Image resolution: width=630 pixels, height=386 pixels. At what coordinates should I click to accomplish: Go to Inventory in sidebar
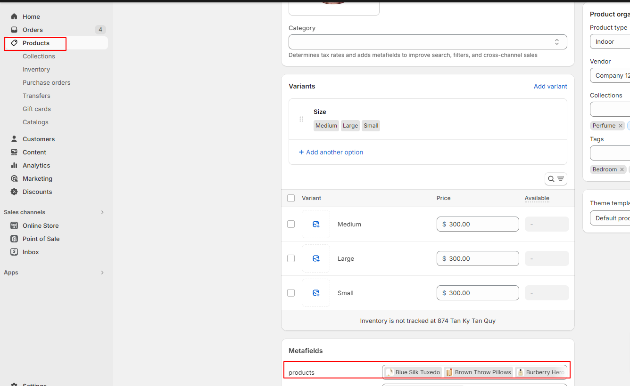click(36, 69)
